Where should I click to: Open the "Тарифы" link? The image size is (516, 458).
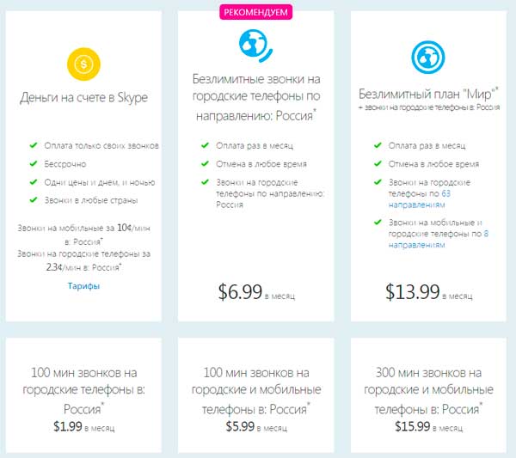[x=83, y=285]
